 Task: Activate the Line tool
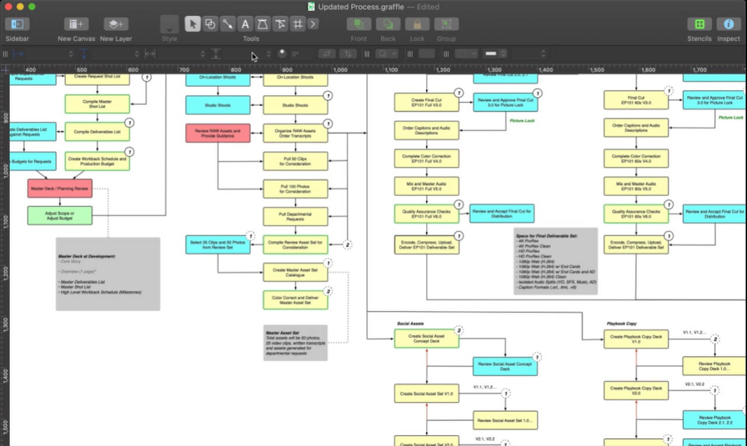228,23
